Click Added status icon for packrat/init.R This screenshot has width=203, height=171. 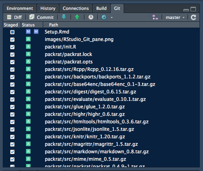click(x=28, y=46)
